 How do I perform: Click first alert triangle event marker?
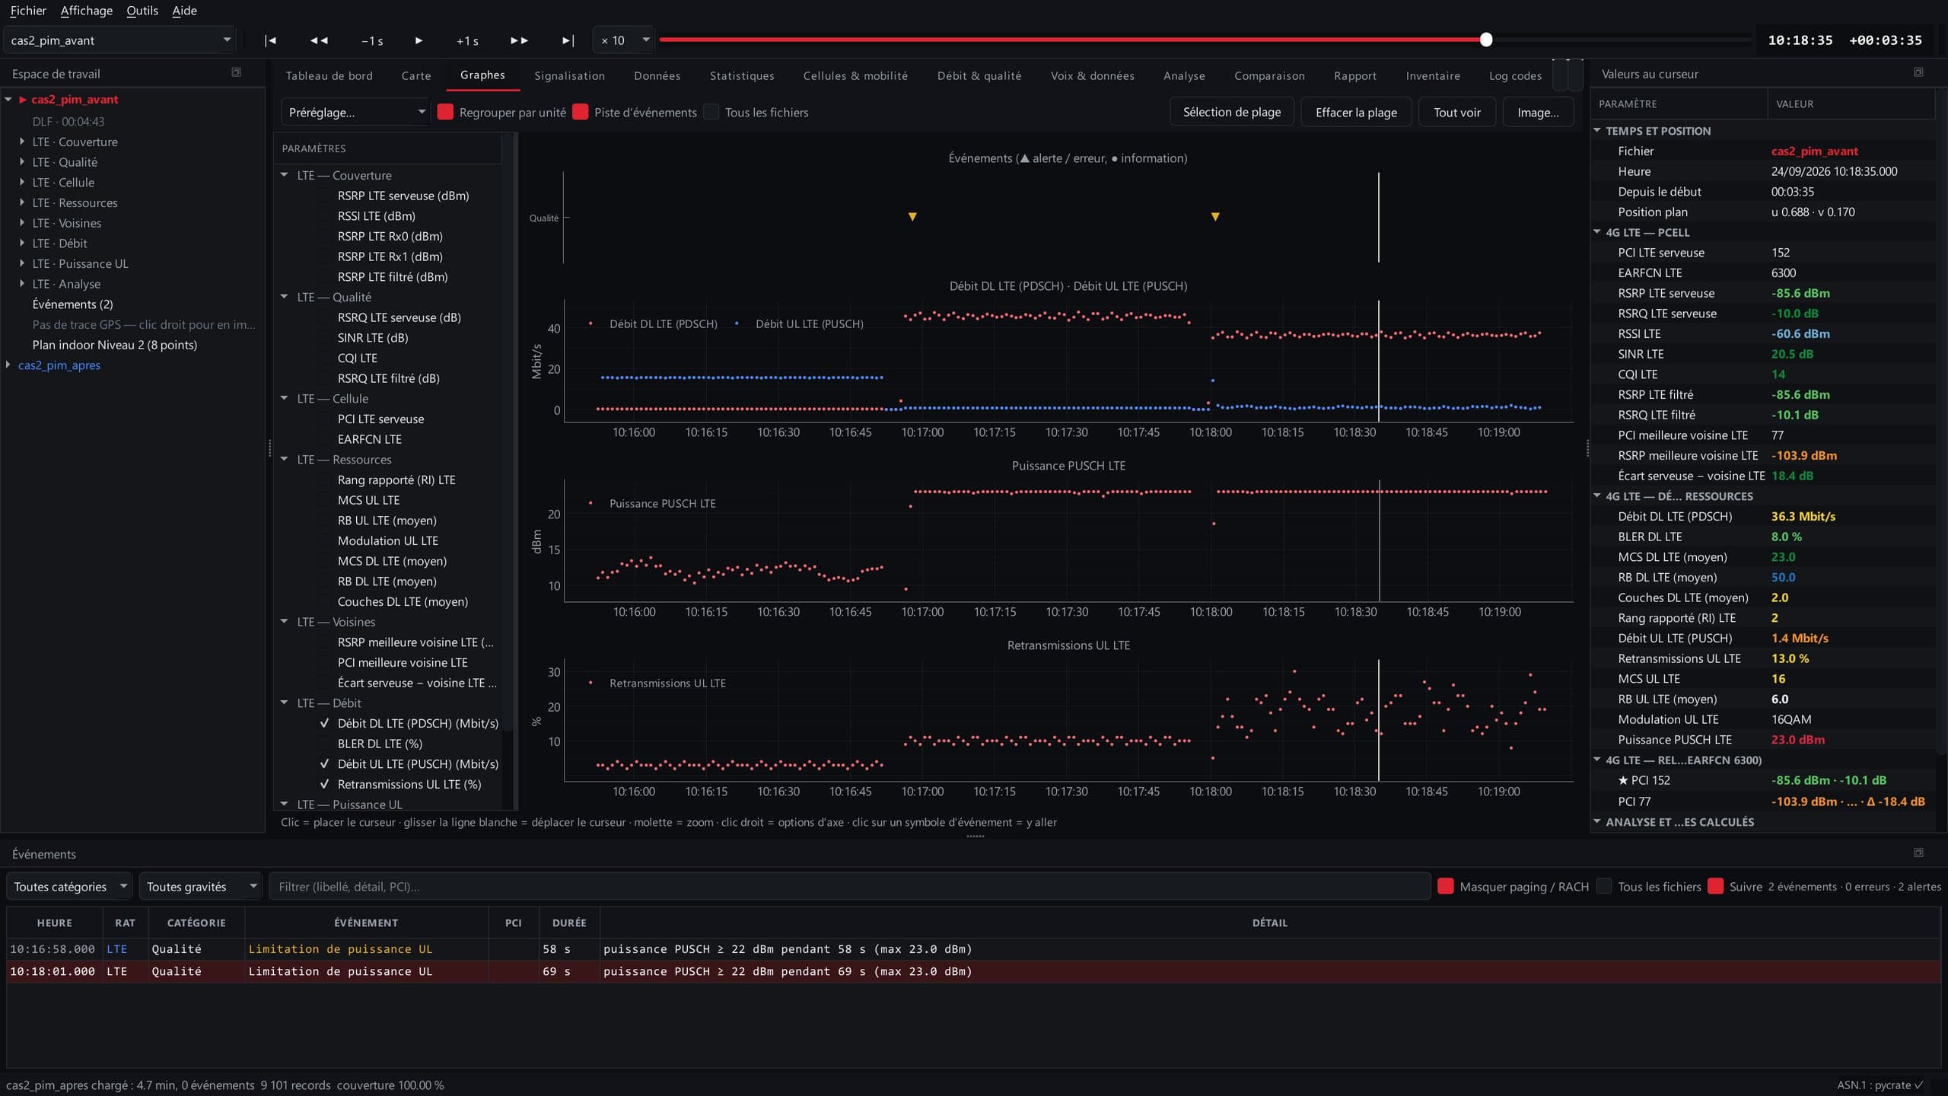coord(912,217)
